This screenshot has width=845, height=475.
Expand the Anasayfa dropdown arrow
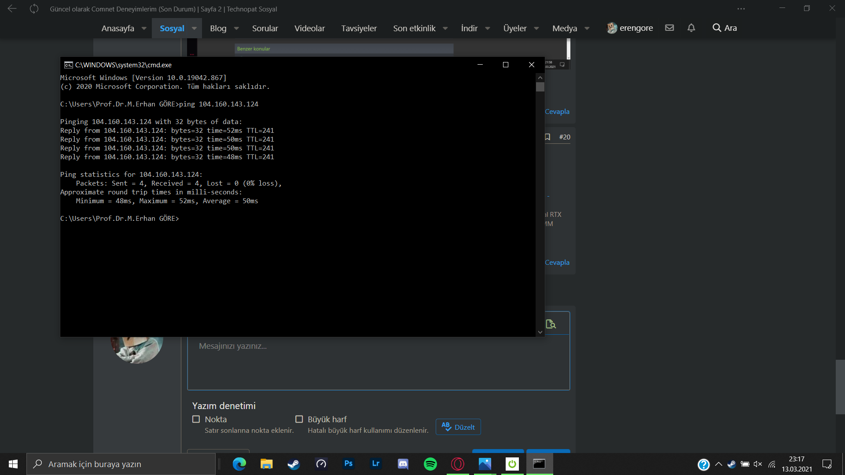[144, 28]
